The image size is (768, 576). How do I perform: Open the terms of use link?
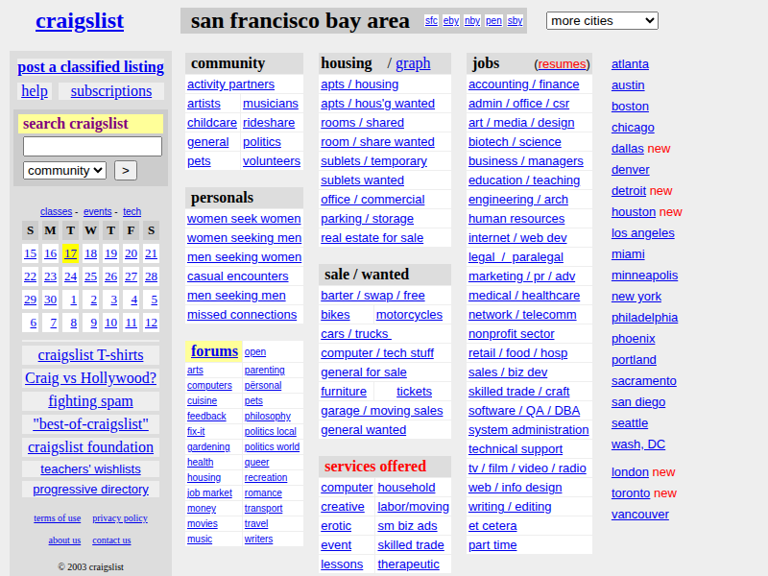coord(58,518)
